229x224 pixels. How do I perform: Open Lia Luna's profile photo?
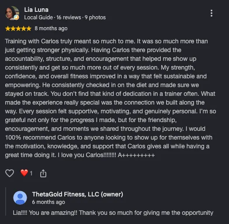tap(12, 13)
